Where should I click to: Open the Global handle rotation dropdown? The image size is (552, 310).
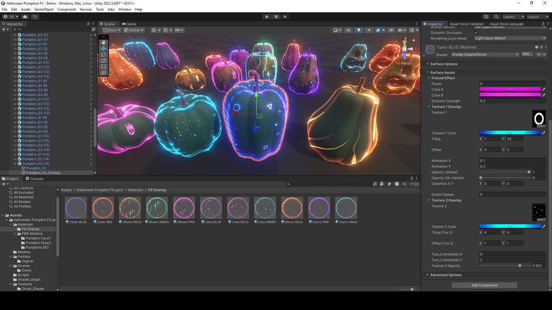click(134, 30)
